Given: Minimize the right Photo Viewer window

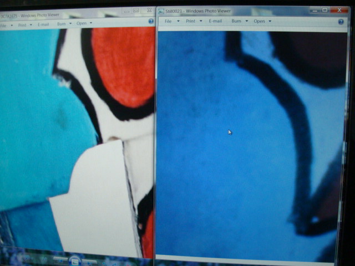Looking at the screenshot, I should click(313, 9).
